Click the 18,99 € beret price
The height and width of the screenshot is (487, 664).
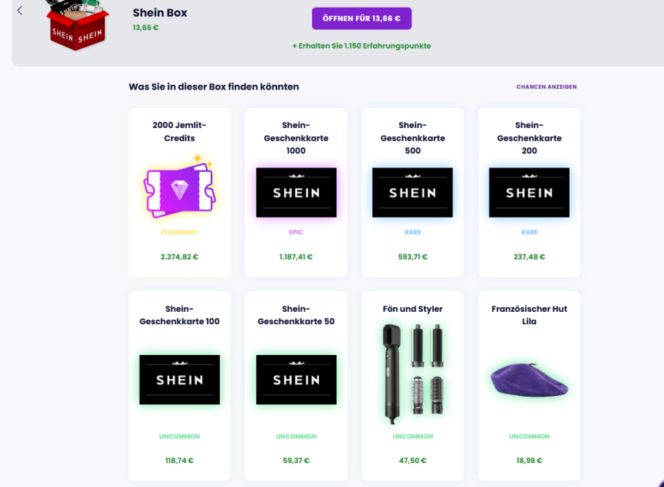coord(529,460)
